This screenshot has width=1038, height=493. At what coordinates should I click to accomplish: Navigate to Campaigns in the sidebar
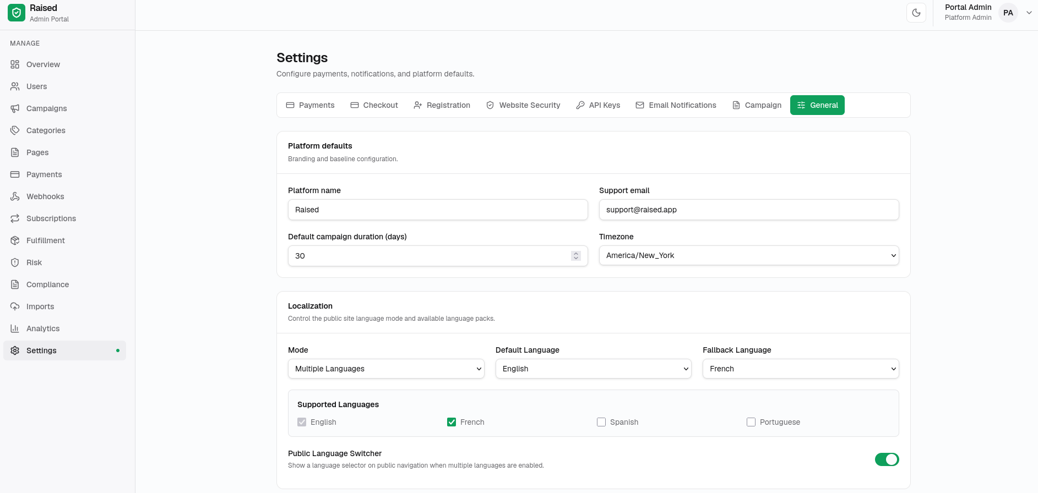click(65, 108)
